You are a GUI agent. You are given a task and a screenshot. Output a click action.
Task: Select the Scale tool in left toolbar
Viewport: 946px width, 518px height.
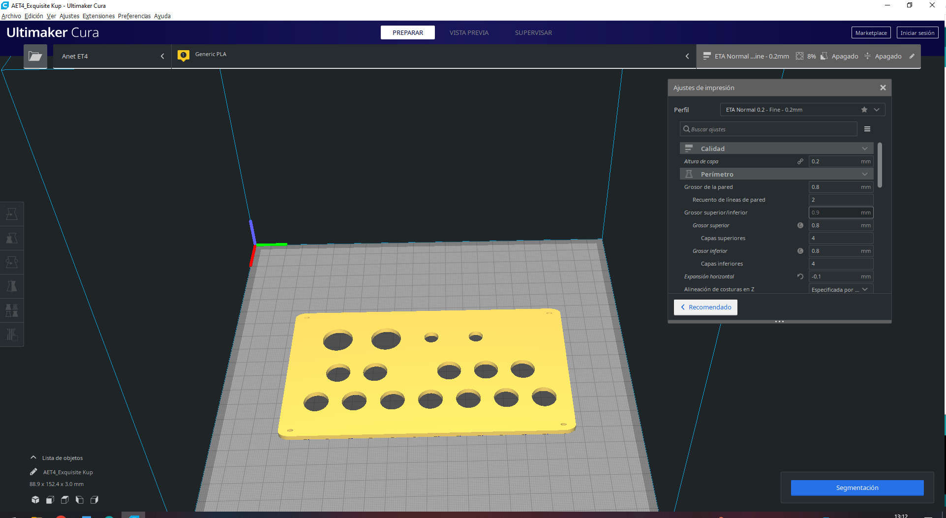[12, 238]
